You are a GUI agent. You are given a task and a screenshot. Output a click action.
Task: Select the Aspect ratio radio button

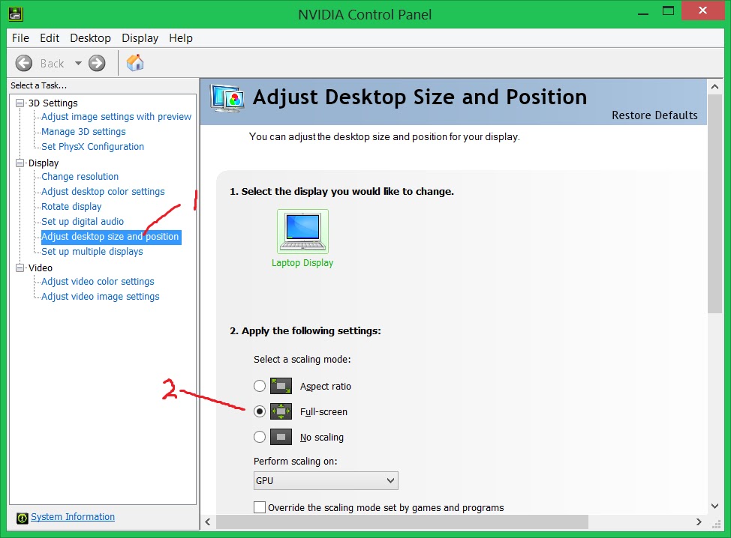point(260,386)
